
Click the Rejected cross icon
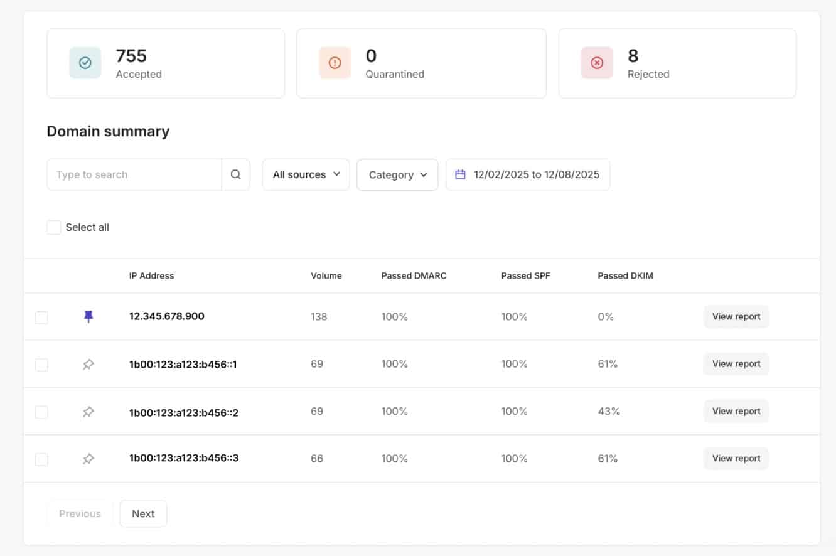(597, 63)
